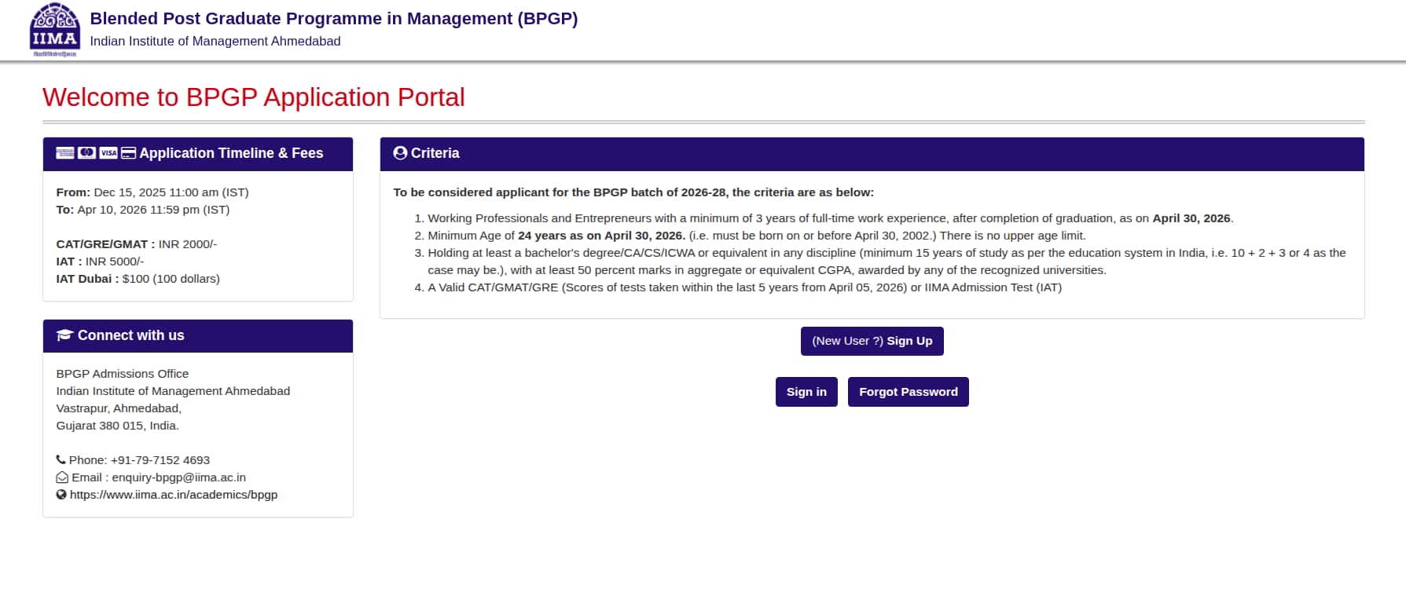This screenshot has width=1406, height=600.
Task: Click the generic credit card icon
Action: point(129,153)
